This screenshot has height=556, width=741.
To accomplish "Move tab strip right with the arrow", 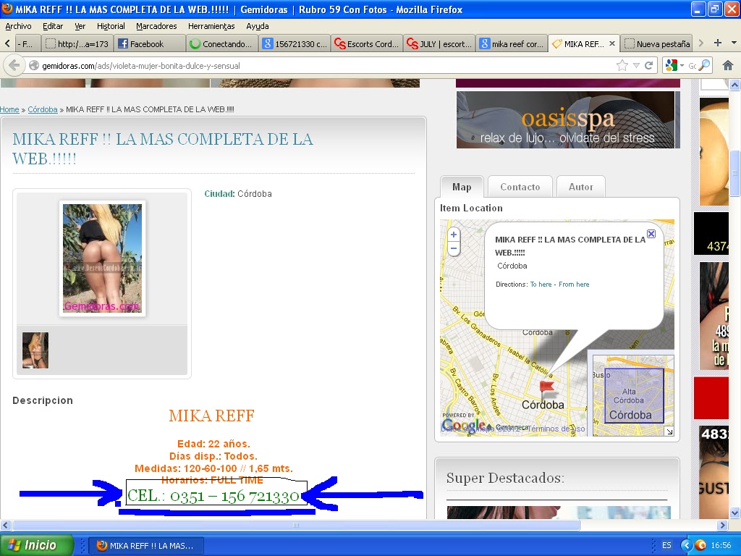I will coord(700,43).
